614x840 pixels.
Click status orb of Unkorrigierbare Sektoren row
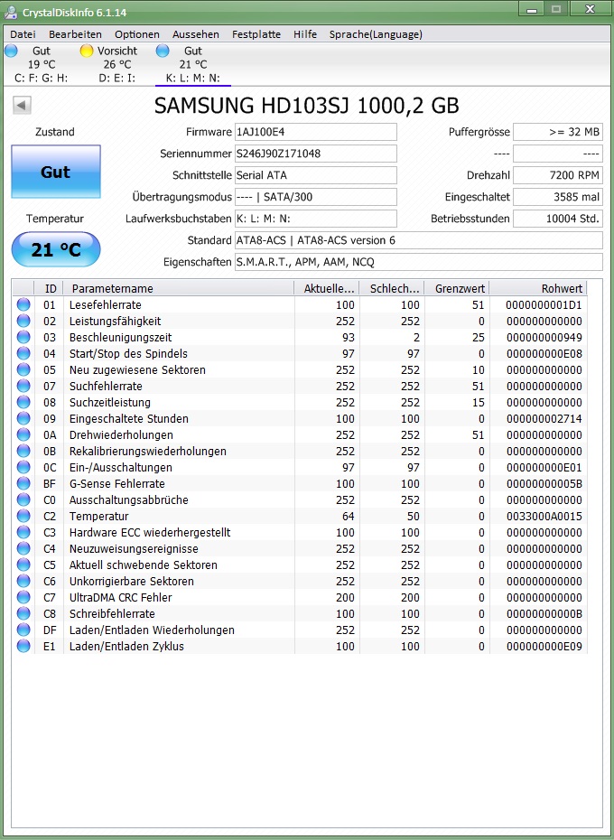[x=23, y=581]
